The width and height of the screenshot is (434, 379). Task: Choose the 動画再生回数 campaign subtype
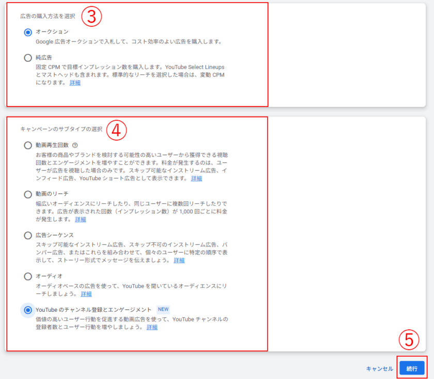28,145
